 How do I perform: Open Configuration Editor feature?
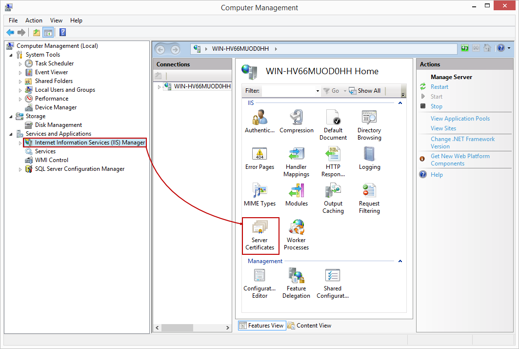point(260,284)
